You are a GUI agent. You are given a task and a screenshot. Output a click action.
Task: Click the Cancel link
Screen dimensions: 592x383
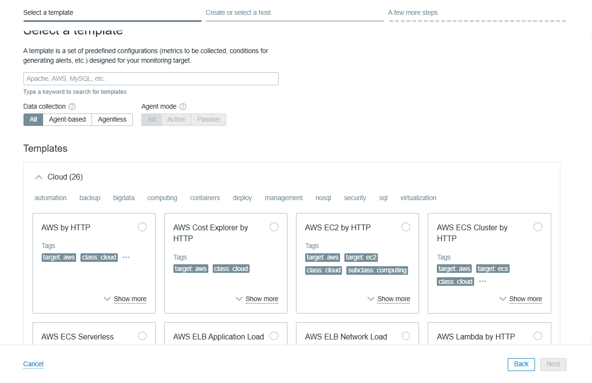pyautogui.click(x=34, y=364)
